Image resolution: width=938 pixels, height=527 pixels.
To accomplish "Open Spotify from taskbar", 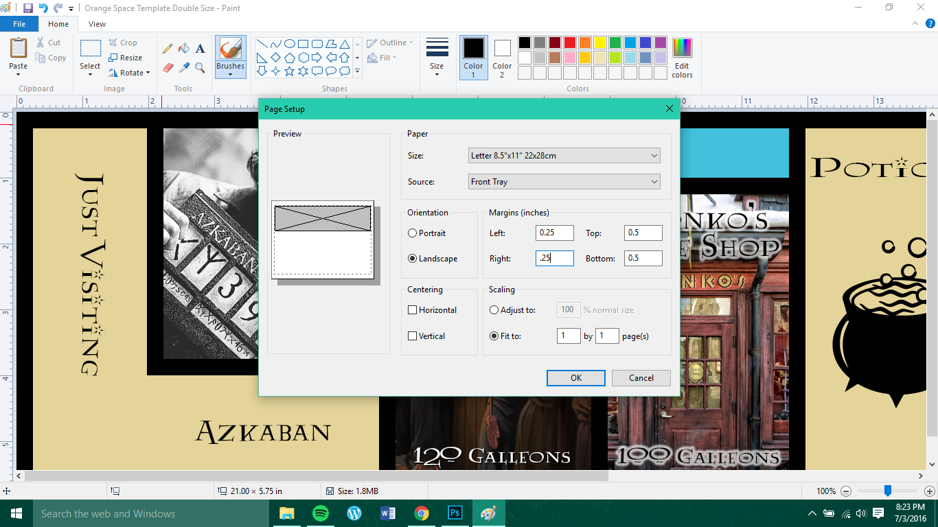I will coord(320,513).
